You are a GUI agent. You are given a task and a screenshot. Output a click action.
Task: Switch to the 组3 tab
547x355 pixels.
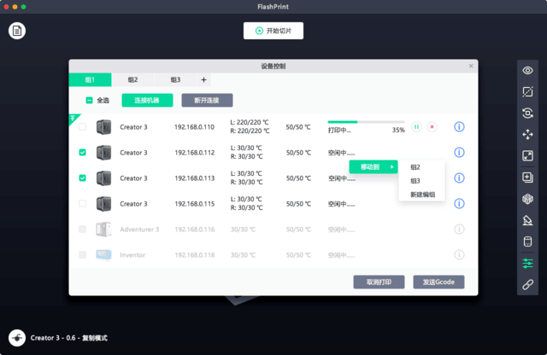pos(175,79)
